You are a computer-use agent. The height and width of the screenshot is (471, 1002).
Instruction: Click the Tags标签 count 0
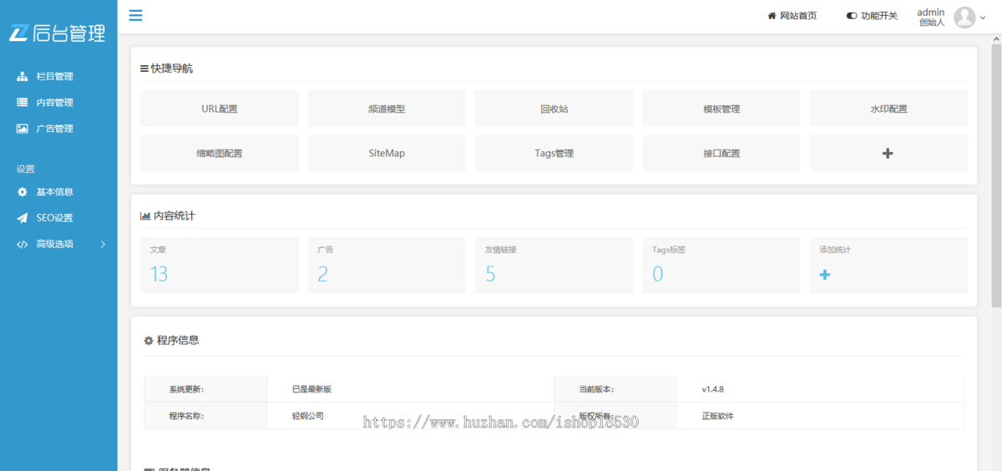click(658, 274)
